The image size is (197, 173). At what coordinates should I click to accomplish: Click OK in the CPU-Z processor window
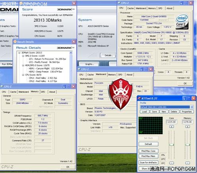click(185, 84)
